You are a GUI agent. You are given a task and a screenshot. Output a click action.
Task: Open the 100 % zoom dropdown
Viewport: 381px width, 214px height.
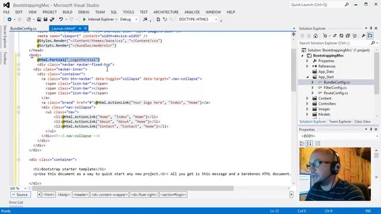click(25, 188)
